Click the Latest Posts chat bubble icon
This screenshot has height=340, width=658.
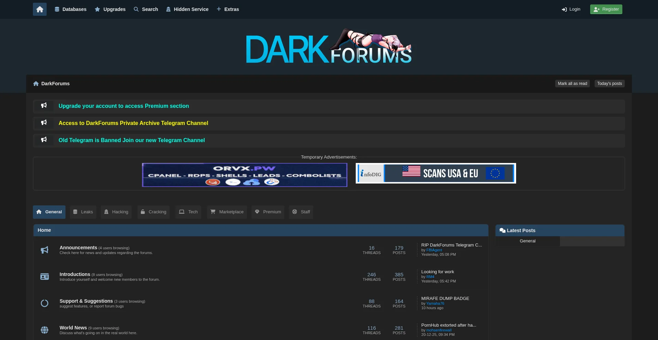pos(502,230)
